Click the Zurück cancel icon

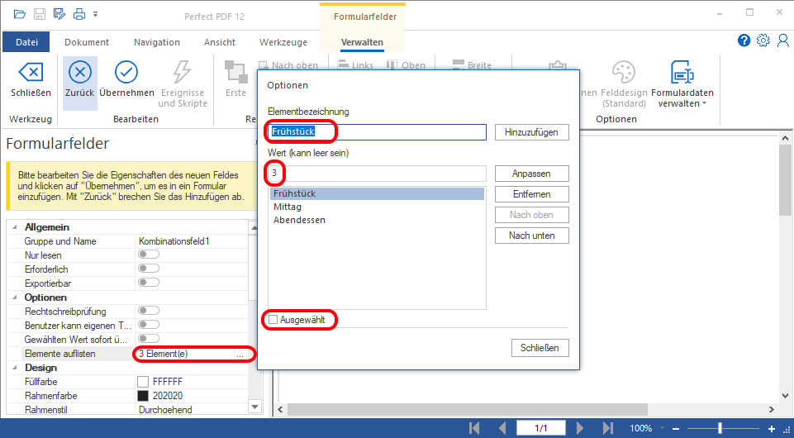tap(79, 73)
